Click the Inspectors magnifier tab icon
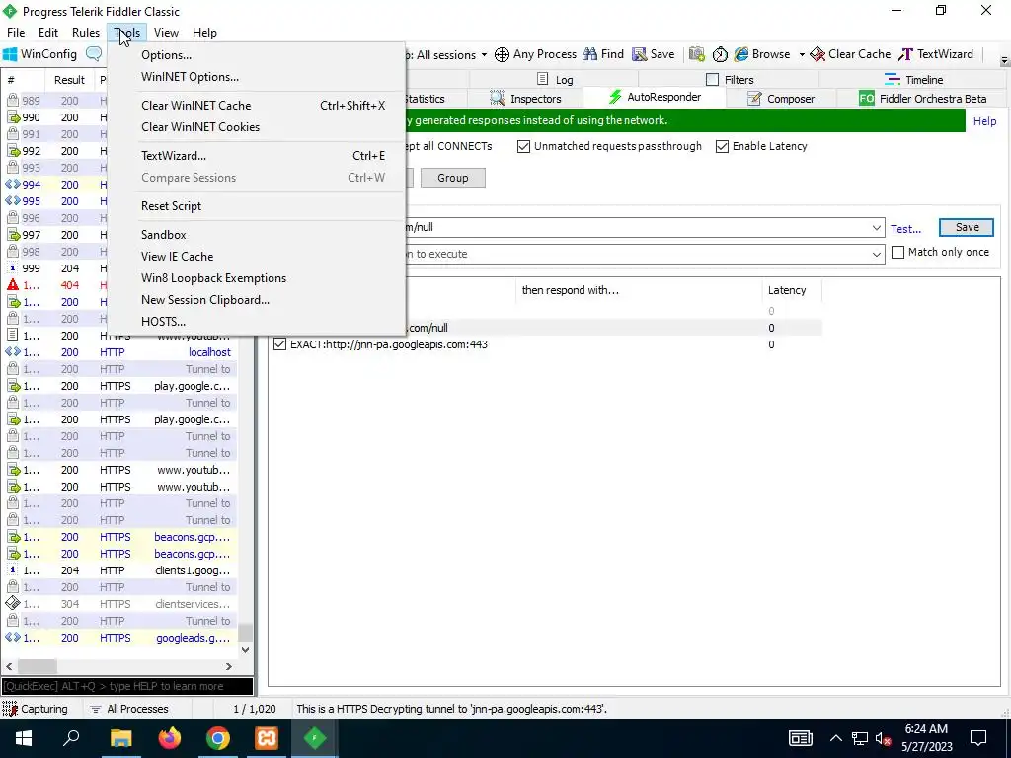Viewport: 1011px width, 758px height. coord(498,98)
